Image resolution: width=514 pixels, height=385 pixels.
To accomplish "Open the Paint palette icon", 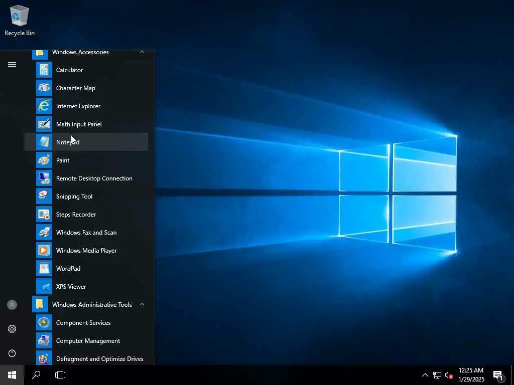I will click(44, 160).
